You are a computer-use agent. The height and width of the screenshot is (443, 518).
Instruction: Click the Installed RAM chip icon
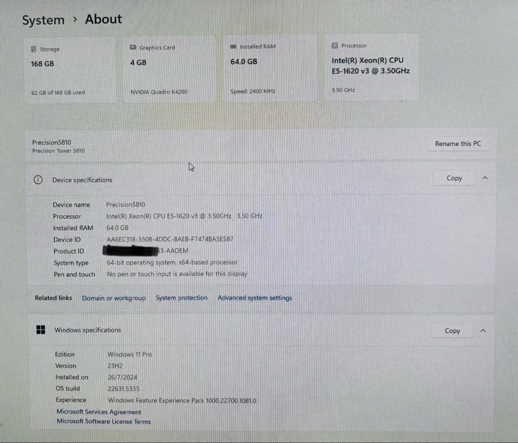point(233,47)
